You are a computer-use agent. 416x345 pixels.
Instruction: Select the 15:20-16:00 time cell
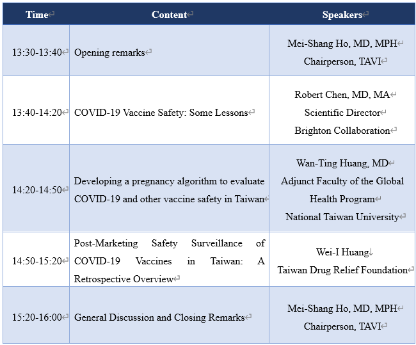tap(36, 317)
